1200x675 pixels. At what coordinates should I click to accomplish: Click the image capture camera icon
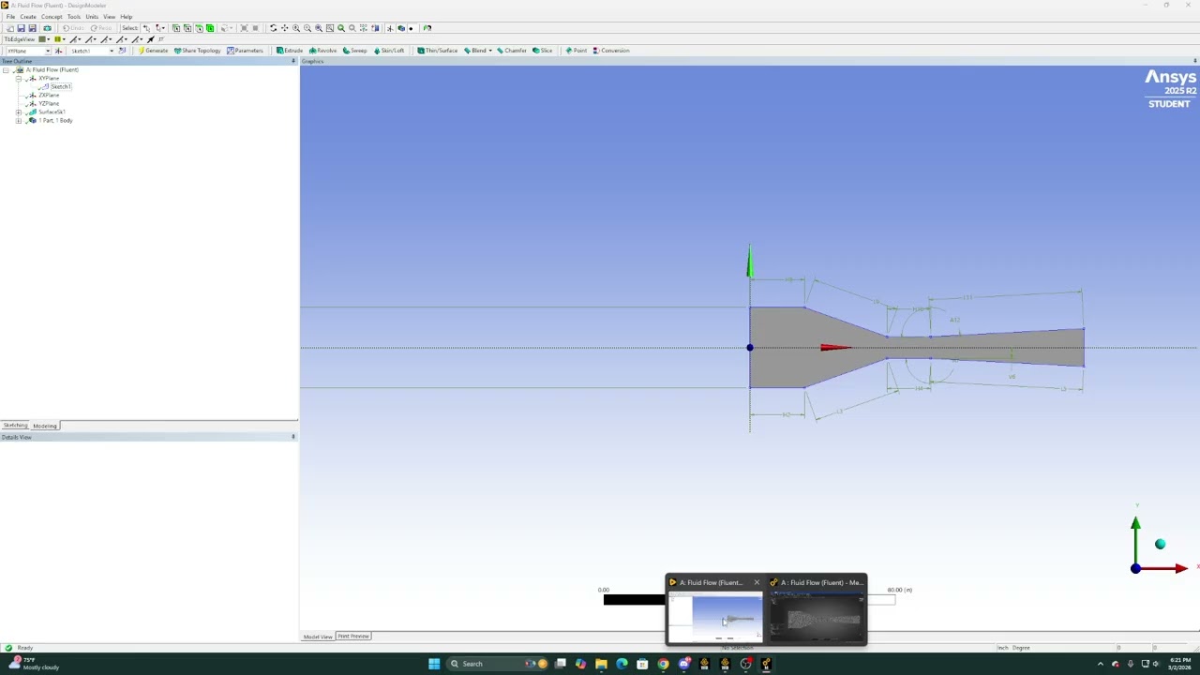pos(47,28)
